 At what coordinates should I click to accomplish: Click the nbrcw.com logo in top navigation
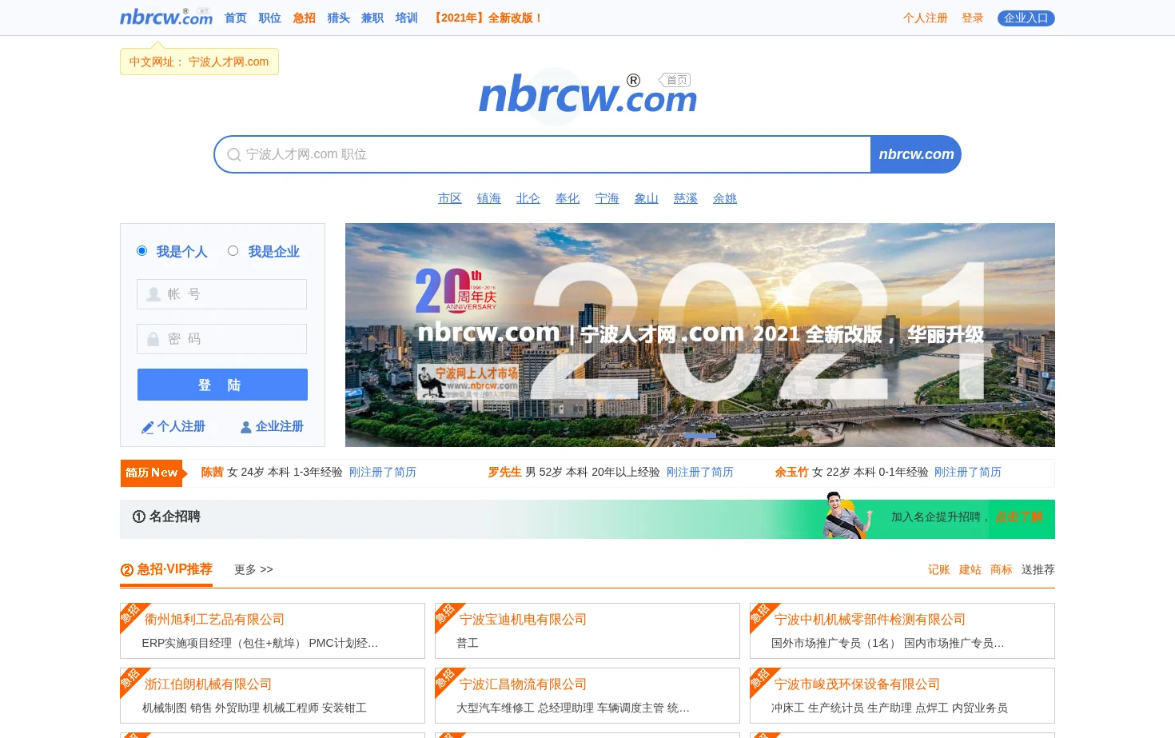(x=166, y=17)
